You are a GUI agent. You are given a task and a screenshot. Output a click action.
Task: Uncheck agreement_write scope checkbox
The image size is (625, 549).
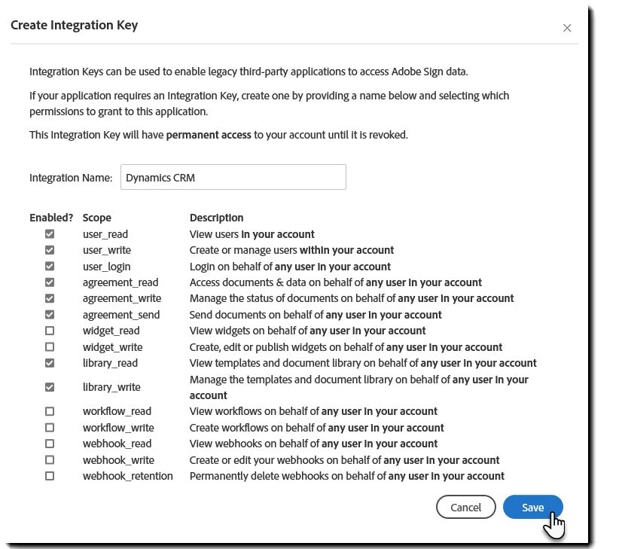click(50, 298)
